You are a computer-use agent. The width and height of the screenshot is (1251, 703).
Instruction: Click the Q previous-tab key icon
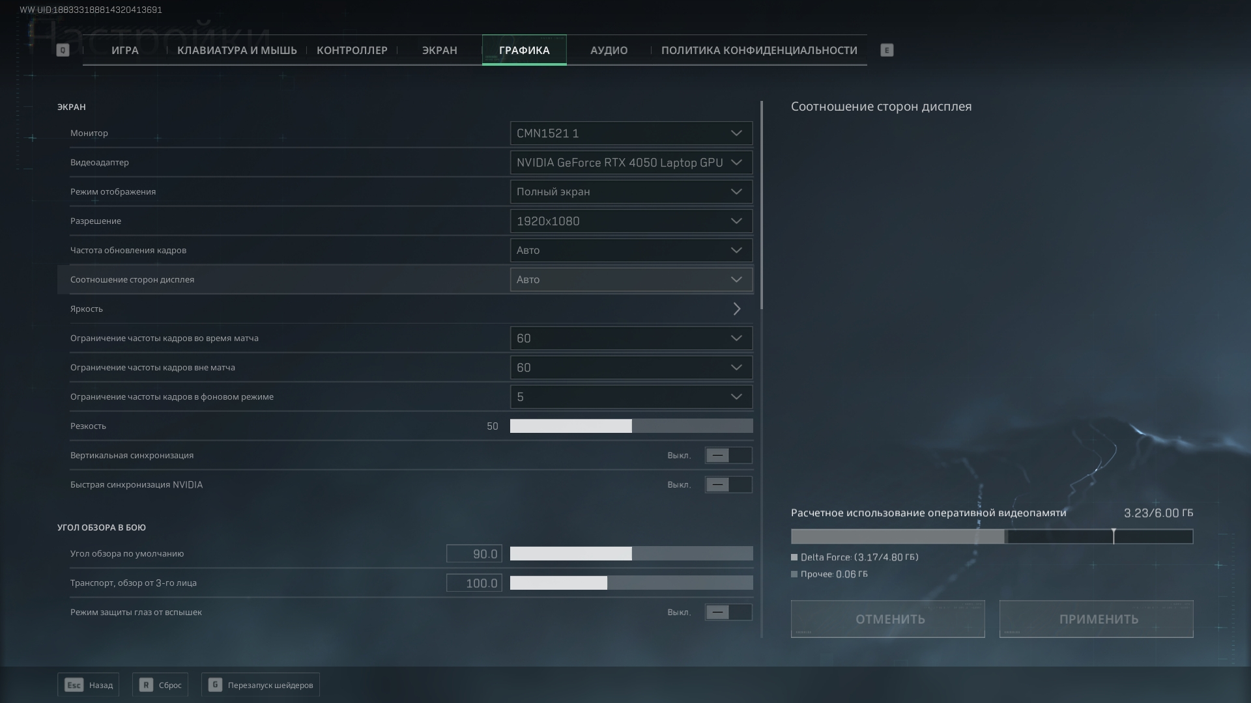(x=63, y=50)
